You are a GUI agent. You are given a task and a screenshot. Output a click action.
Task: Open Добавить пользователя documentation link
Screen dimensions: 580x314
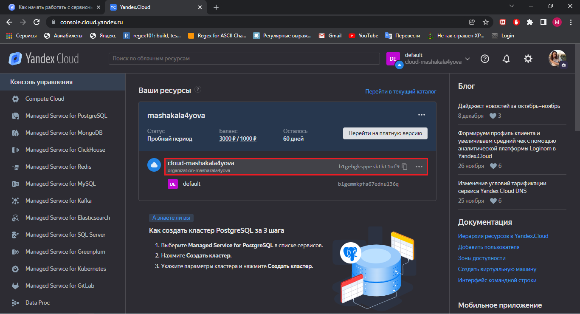tap(489, 247)
